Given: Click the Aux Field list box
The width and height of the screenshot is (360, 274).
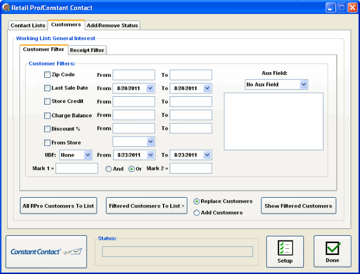Looking at the screenshot, I should tap(274, 122).
